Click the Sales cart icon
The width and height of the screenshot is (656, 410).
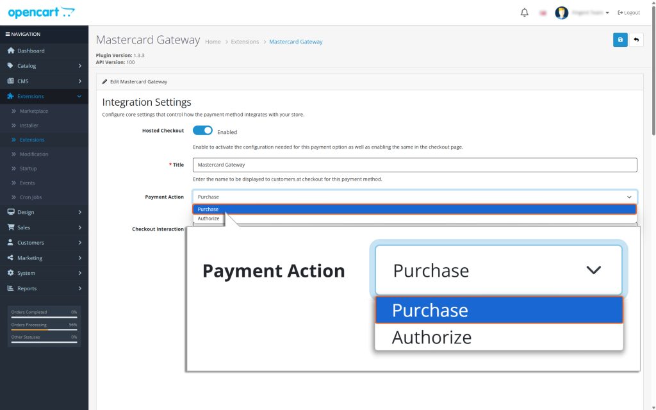coord(13,227)
